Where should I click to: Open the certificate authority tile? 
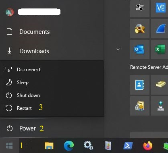(140, 106)
